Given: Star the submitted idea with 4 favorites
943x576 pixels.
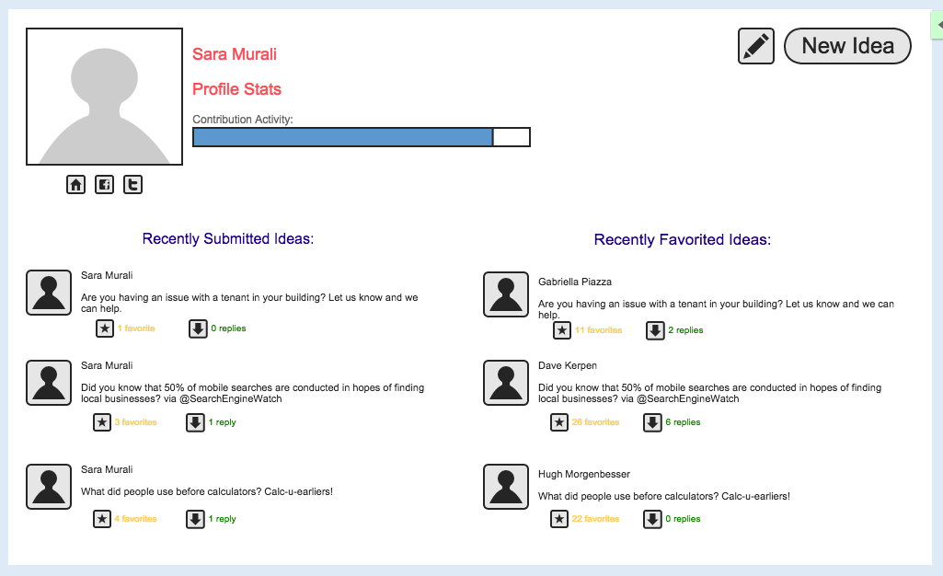Looking at the screenshot, I should 102,519.
